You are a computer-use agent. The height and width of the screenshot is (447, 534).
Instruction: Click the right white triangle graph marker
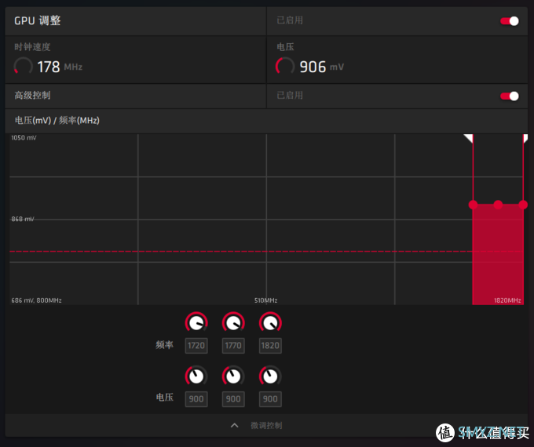(525, 138)
